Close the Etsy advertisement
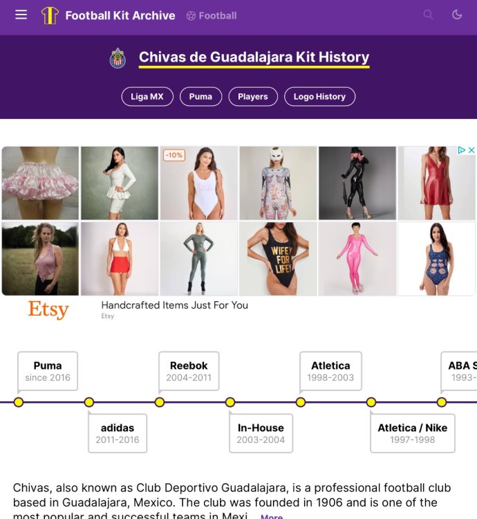The width and height of the screenshot is (477, 519). click(x=471, y=150)
